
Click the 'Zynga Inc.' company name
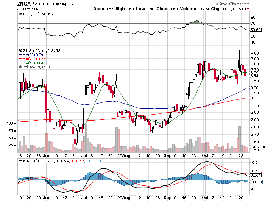[x=42, y=4]
